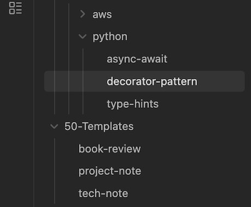This screenshot has height=207, width=251.
Task: Select the 50-Templates folder name
Action: coord(99,126)
